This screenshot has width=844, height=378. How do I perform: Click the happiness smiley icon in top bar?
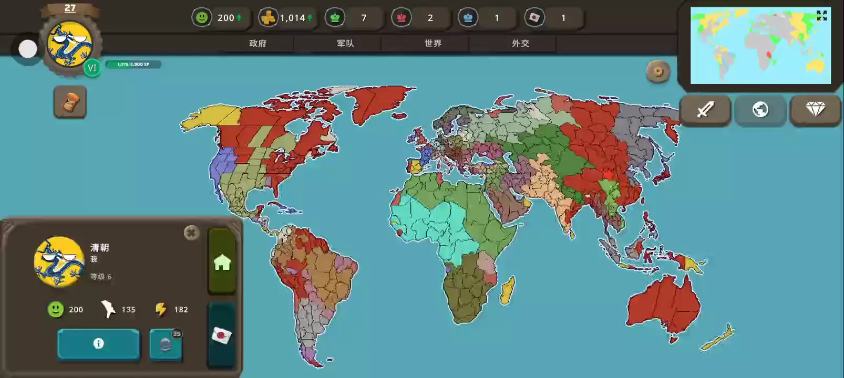click(202, 18)
